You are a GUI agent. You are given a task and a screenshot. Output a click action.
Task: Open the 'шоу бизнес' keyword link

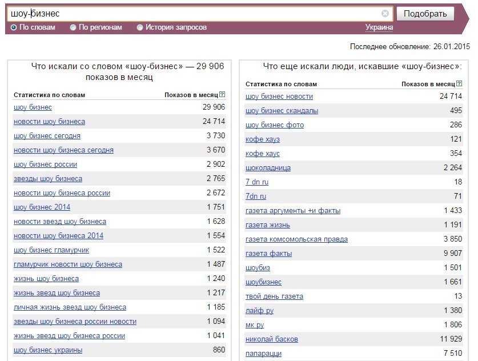(x=33, y=107)
